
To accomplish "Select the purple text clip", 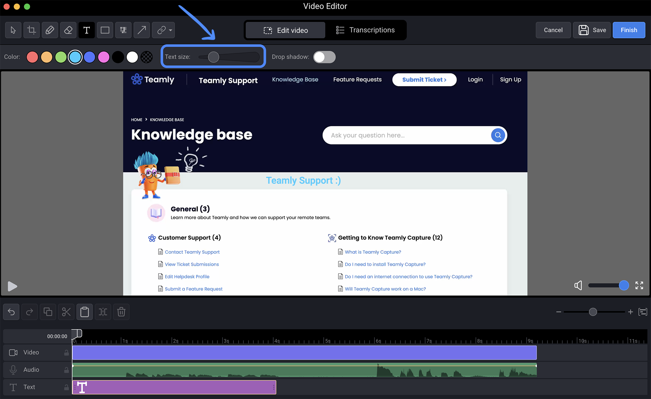I will click(174, 387).
